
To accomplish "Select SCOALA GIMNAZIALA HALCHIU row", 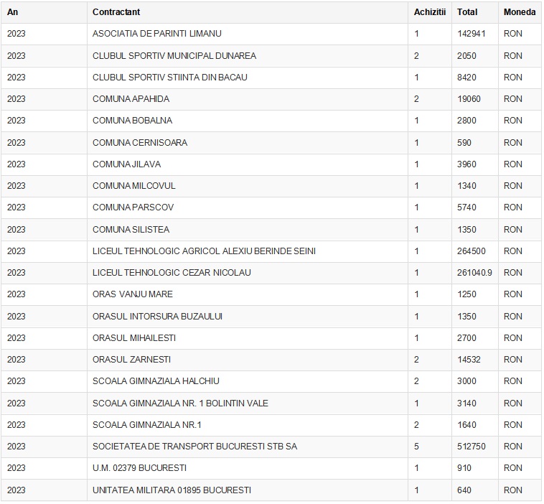I will click(156, 381).
